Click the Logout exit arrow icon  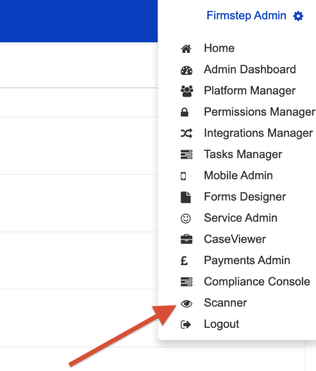[186, 325]
